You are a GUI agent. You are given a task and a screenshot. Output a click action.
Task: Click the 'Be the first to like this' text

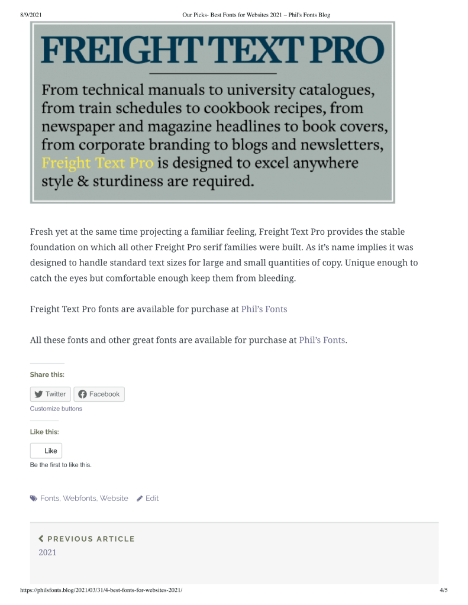coord(61,465)
